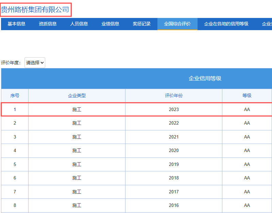
Task: Click the 企业信用等级 table header
Action: (205, 79)
